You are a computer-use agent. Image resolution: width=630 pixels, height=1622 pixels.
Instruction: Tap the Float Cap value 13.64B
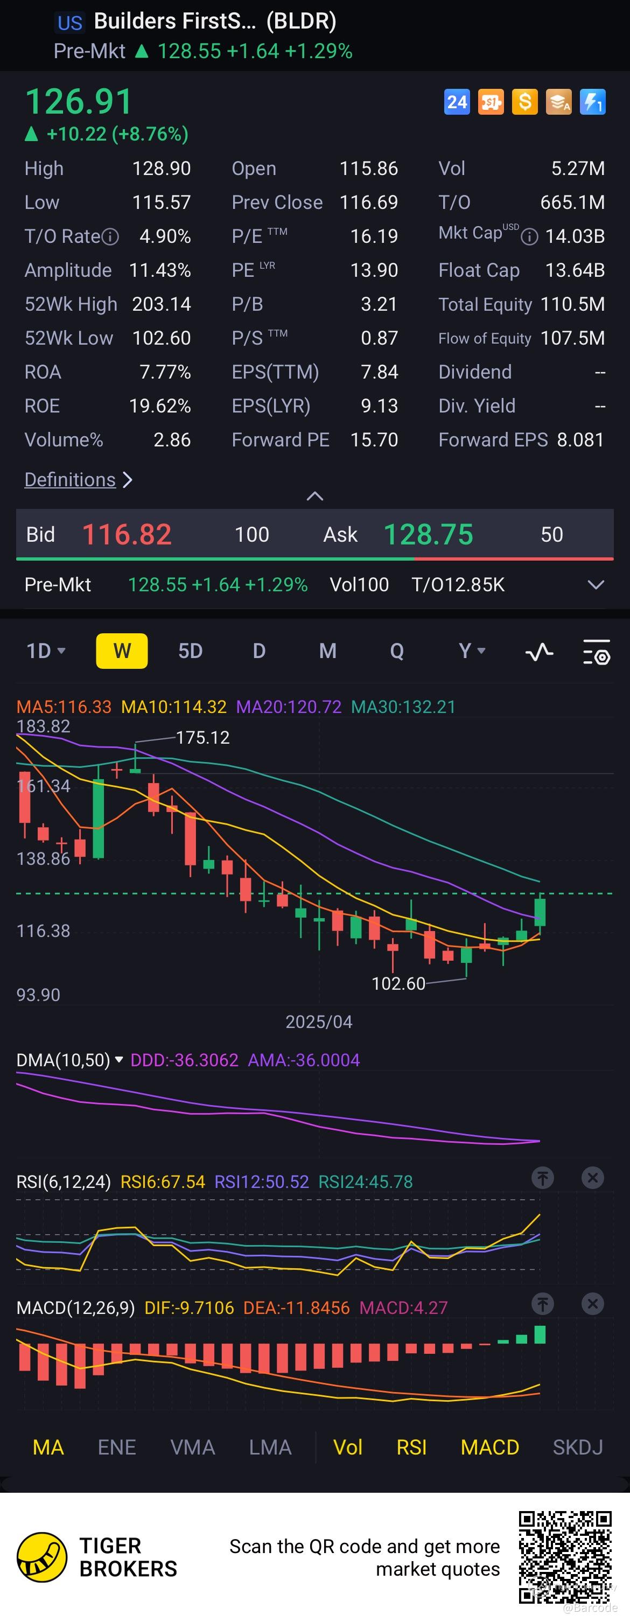575,270
